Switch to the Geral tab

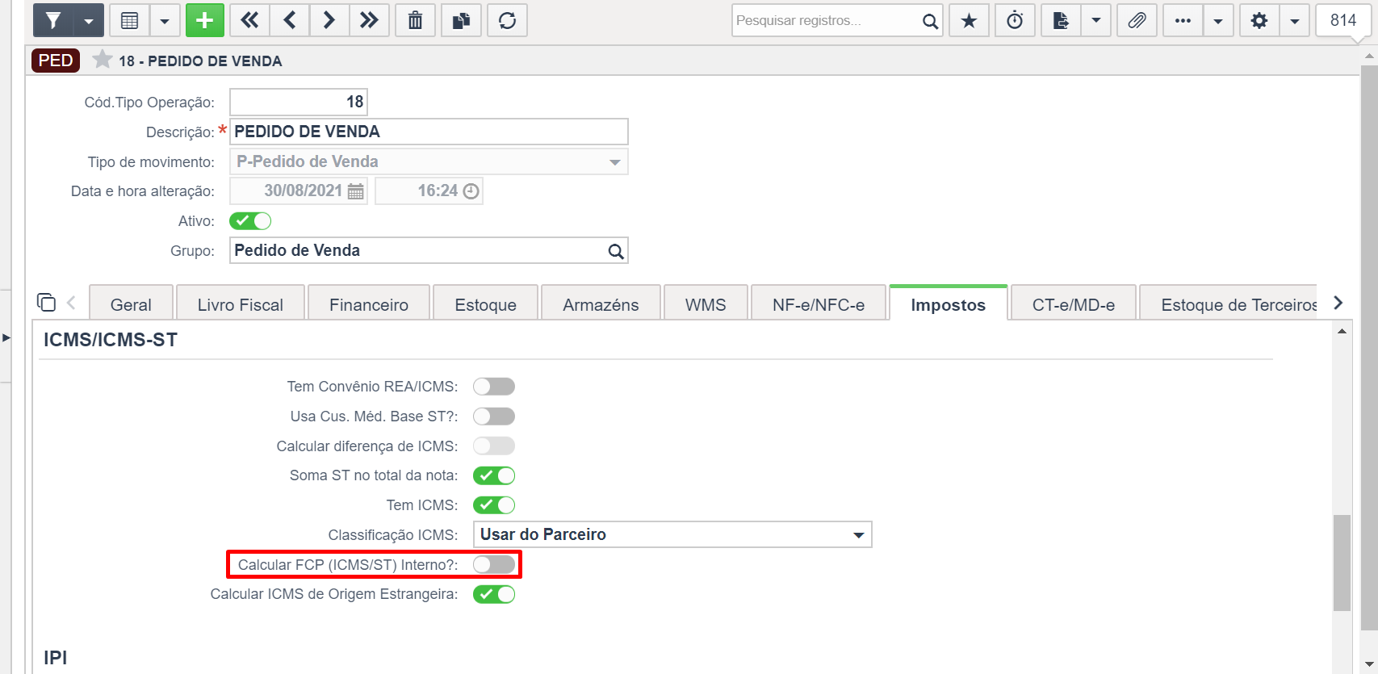click(x=131, y=304)
